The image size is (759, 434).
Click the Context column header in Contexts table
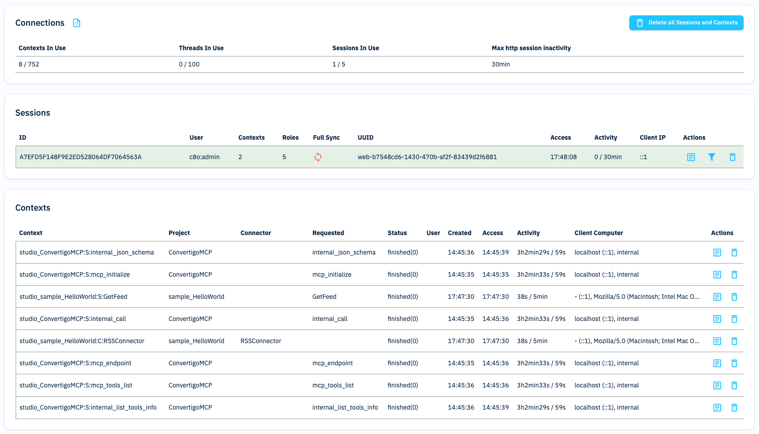point(31,233)
